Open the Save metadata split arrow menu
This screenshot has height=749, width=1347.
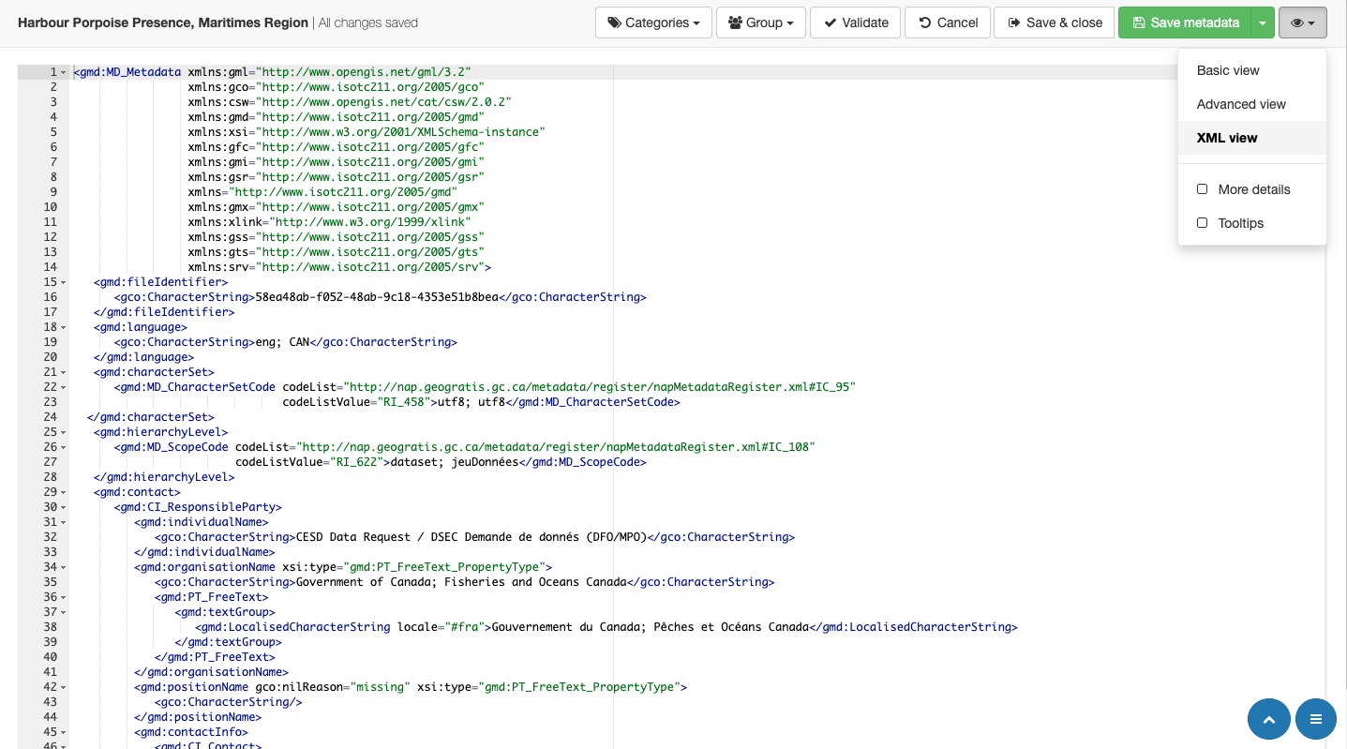[x=1264, y=22]
